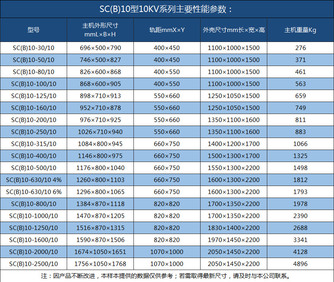This screenshot has width=334, height=282.
Task: Select model cell SC(B)10-1000/10
Action: [34, 216]
